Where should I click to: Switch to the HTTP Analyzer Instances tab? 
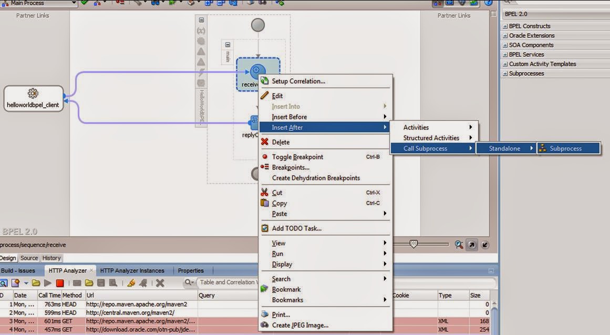(132, 270)
